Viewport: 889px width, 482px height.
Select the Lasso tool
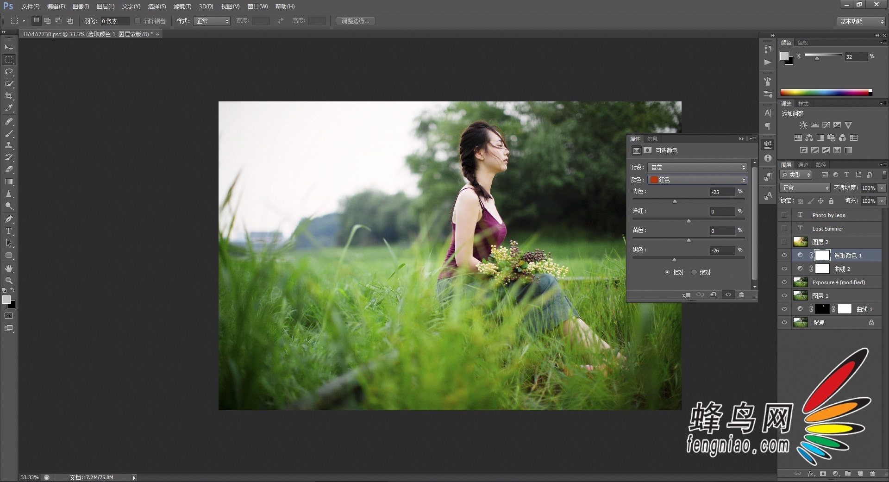tap(9, 72)
